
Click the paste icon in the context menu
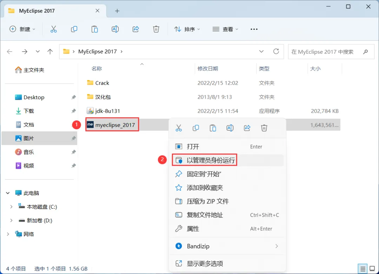click(213, 128)
